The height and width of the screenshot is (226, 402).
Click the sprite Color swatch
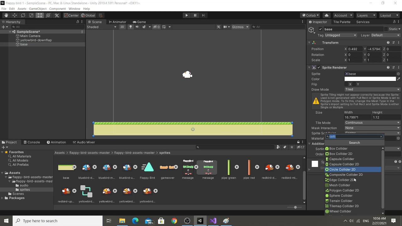click(x=370, y=79)
